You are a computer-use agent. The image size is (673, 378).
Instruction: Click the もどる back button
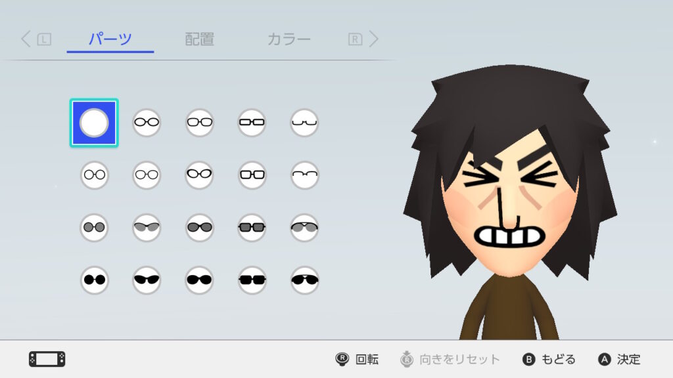point(549,359)
